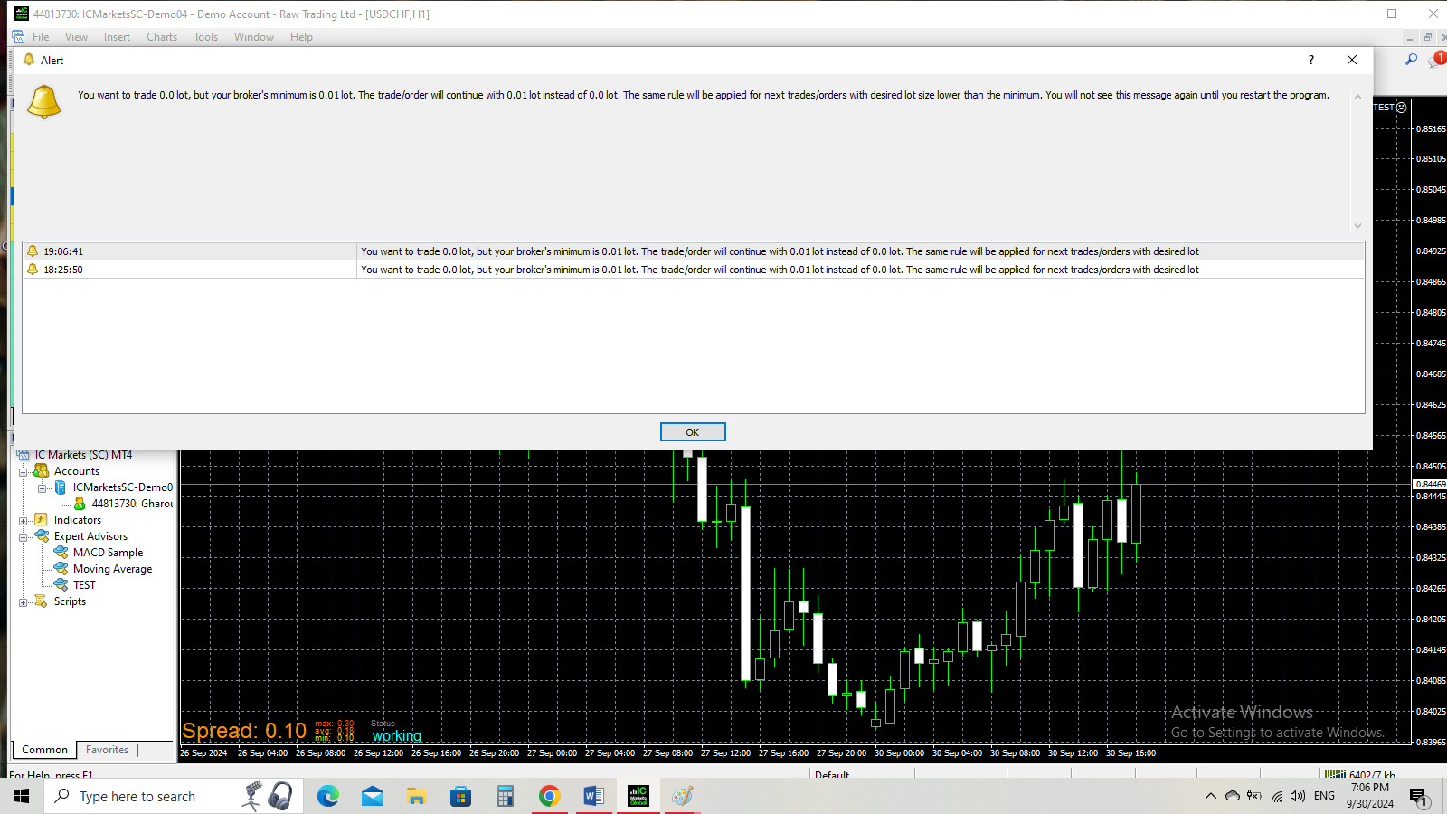
Task: Click the Indicators function icon
Action: pyautogui.click(x=41, y=520)
